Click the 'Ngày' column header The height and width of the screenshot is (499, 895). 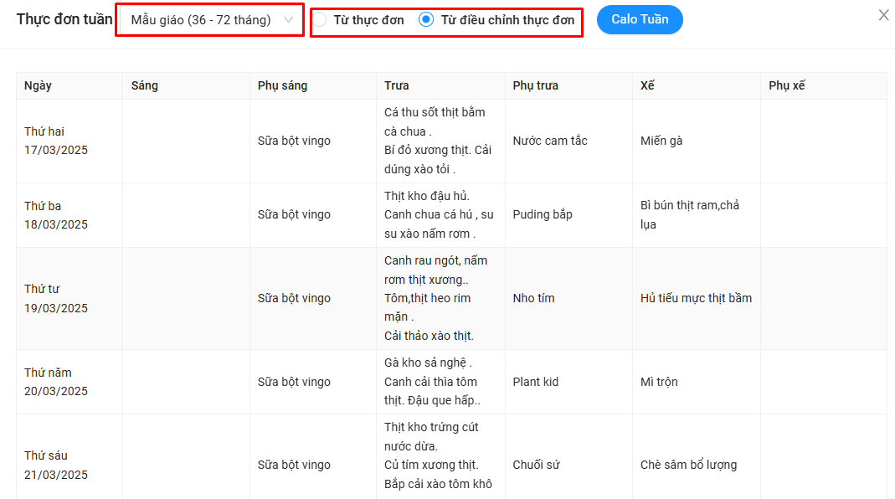[39, 85]
